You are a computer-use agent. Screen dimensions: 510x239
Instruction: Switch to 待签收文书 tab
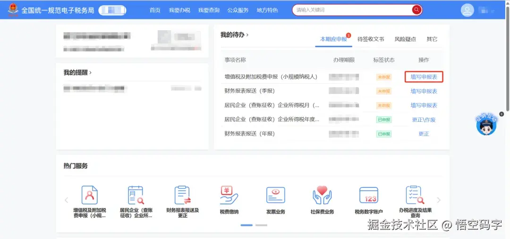(x=371, y=39)
